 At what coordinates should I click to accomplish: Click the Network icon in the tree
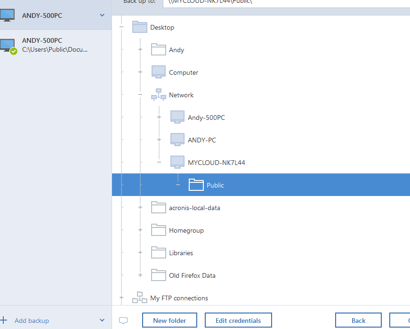(158, 94)
